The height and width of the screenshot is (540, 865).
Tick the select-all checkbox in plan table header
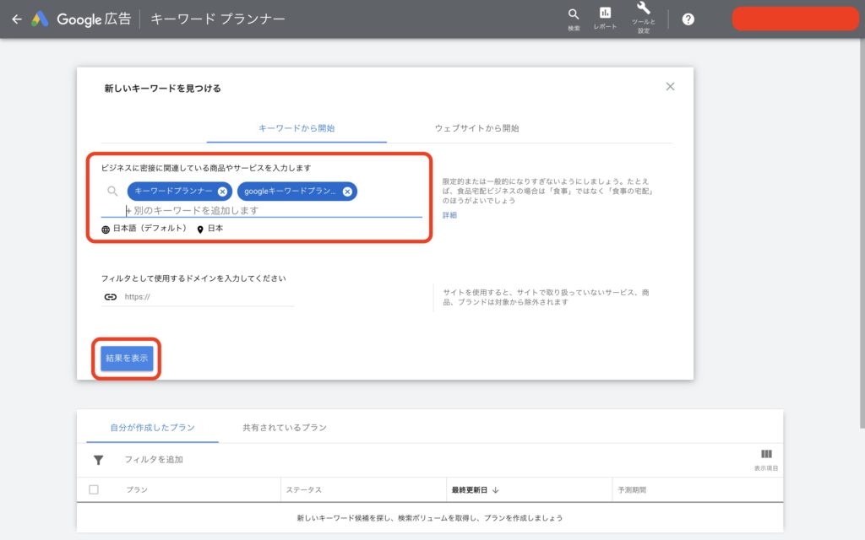(94, 489)
